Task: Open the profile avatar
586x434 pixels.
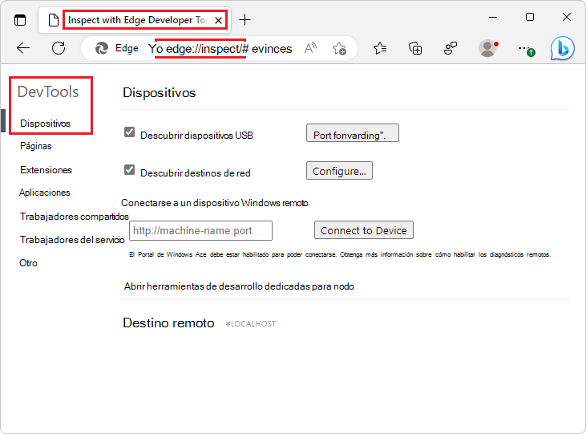Action: coord(487,48)
